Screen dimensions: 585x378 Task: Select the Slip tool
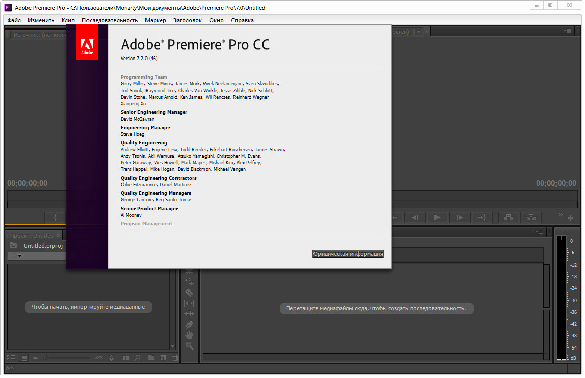(189, 303)
